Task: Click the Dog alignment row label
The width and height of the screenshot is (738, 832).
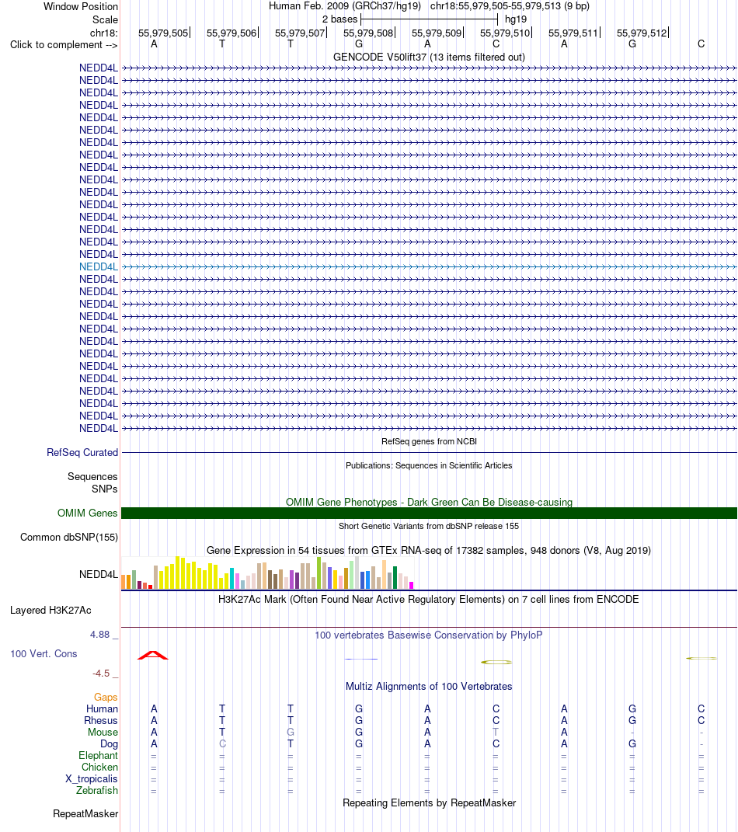Action: tap(109, 744)
